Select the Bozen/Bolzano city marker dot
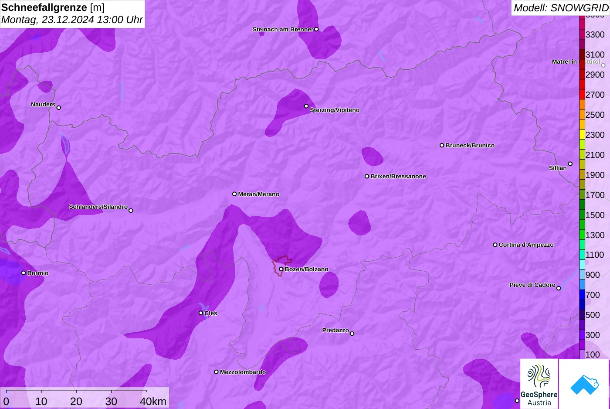This screenshot has height=409, width=610. 281,269
